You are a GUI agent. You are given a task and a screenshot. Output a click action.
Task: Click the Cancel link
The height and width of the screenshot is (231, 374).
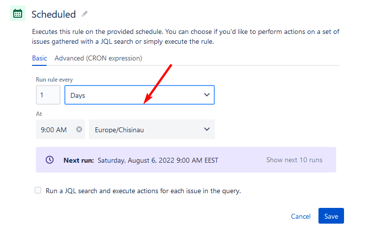tap(301, 216)
